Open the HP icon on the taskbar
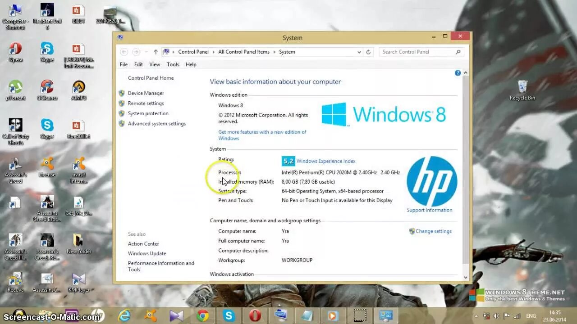The width and height of the screenshot is (577, 324). (x=97, y=315)
